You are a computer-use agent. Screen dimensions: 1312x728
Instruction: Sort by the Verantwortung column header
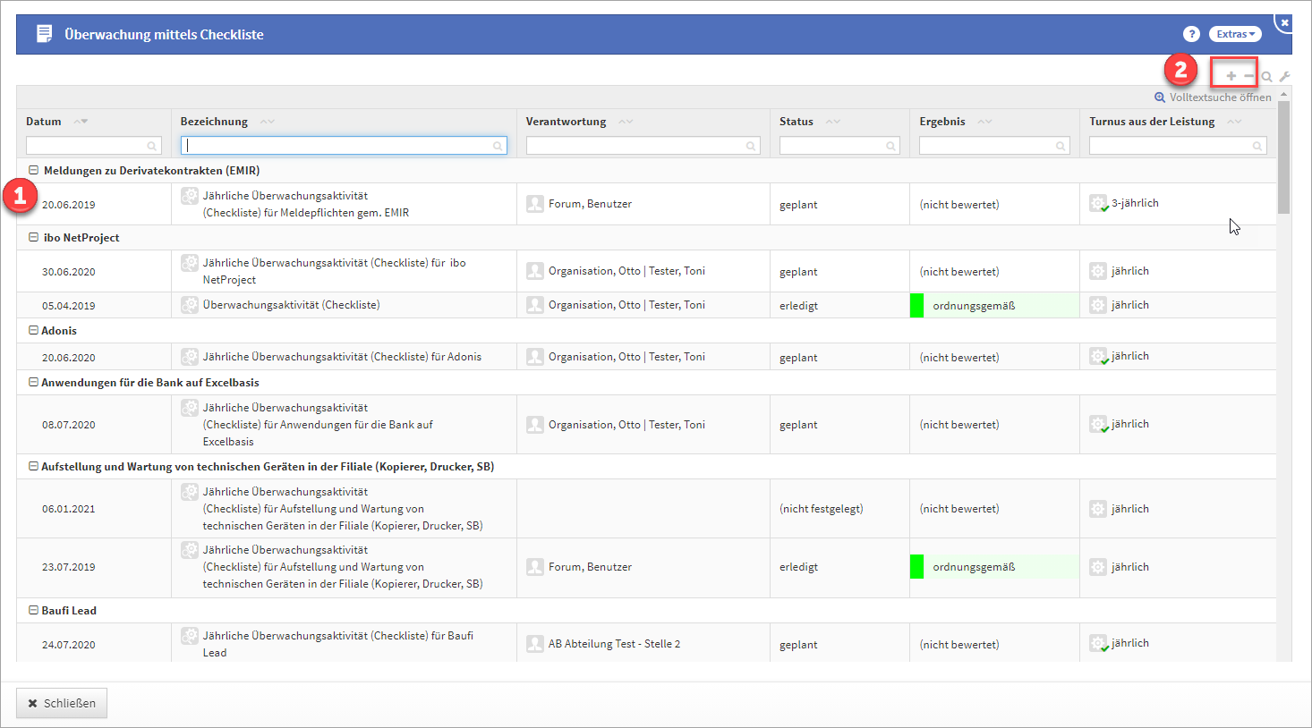click(566, 122)
